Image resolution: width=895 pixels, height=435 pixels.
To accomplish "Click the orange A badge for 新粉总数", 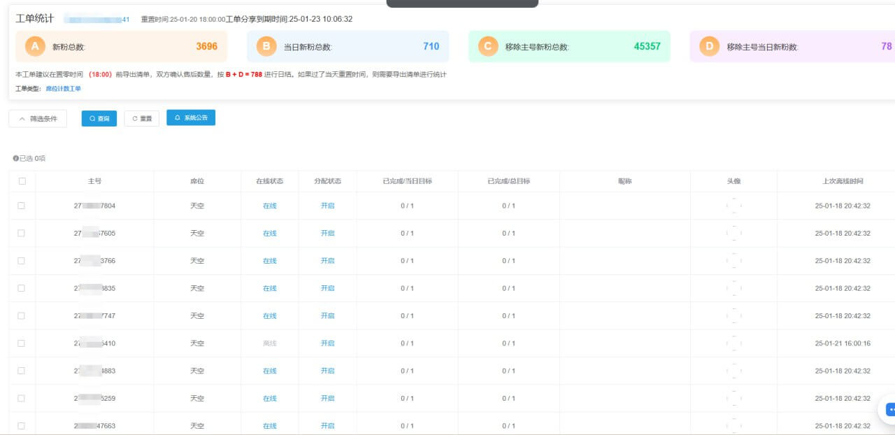I will click(36, 47).
